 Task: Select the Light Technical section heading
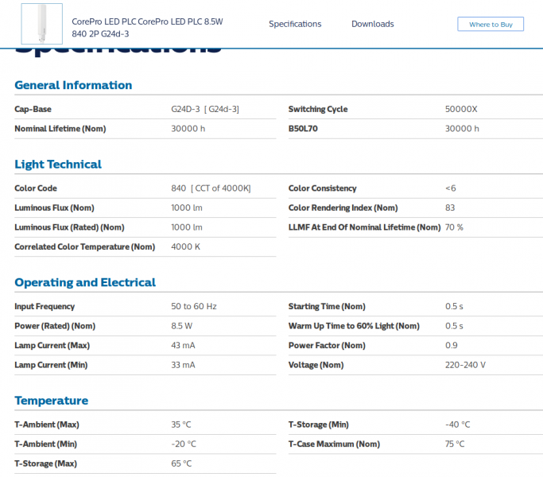(x=58, y=165)
